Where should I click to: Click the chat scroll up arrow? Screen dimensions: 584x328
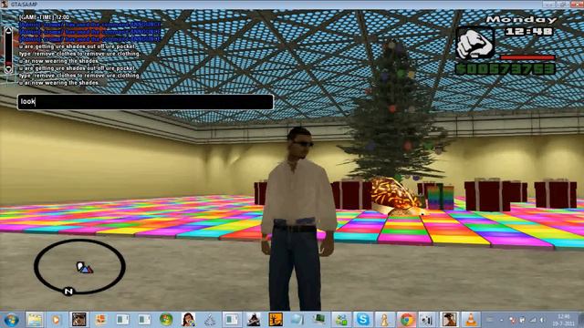pos(8,31)
